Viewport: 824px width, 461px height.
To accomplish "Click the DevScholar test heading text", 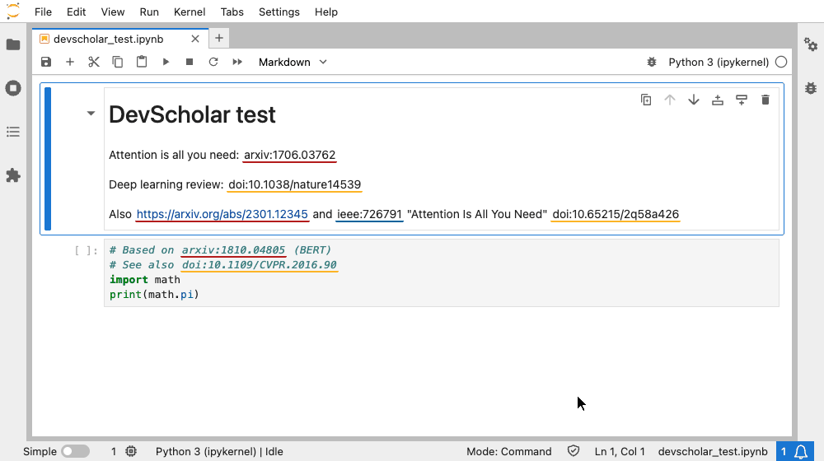I will 192,114.
